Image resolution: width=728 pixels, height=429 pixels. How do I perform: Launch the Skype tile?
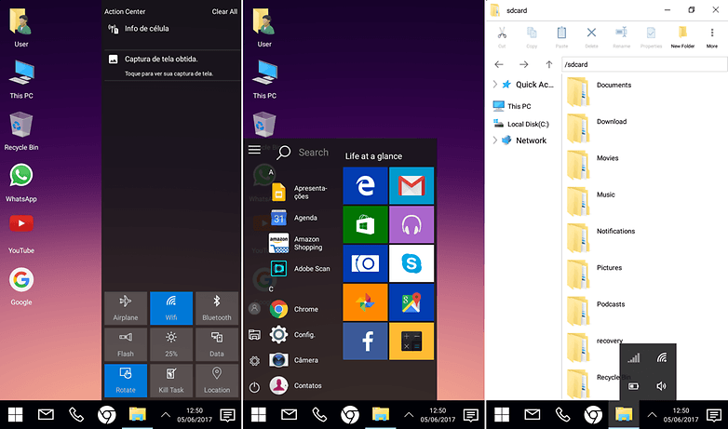[411, 263]
